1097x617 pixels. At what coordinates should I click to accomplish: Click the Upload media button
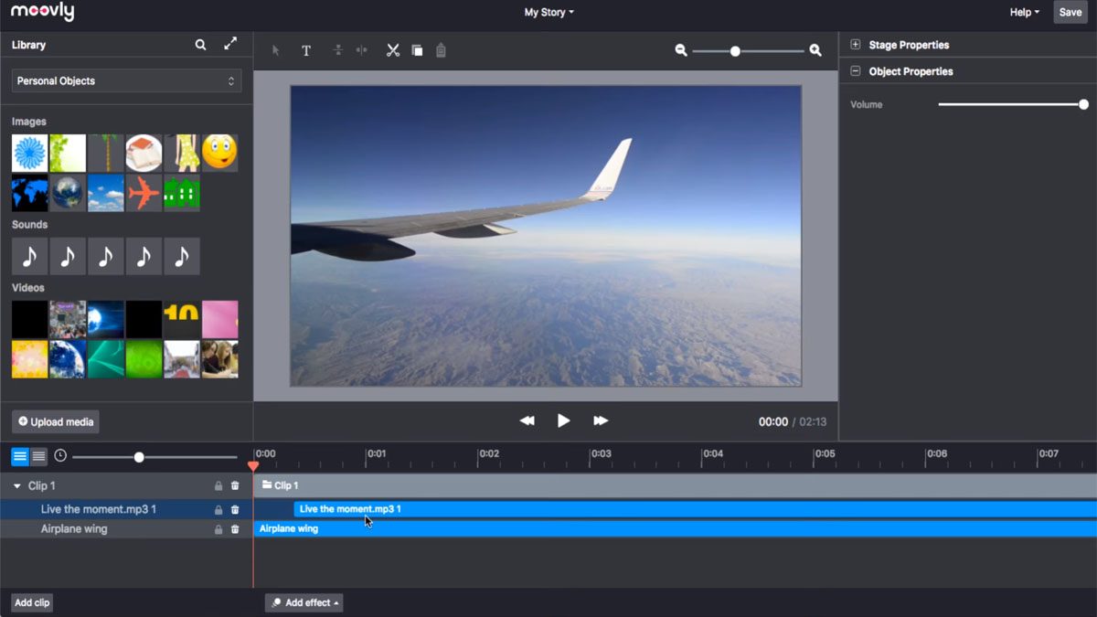point(54,421)
